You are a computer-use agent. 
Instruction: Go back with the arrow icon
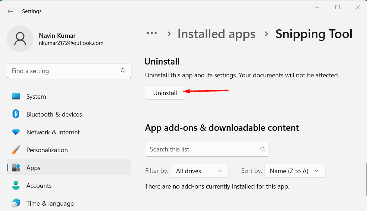click(10, 11)
